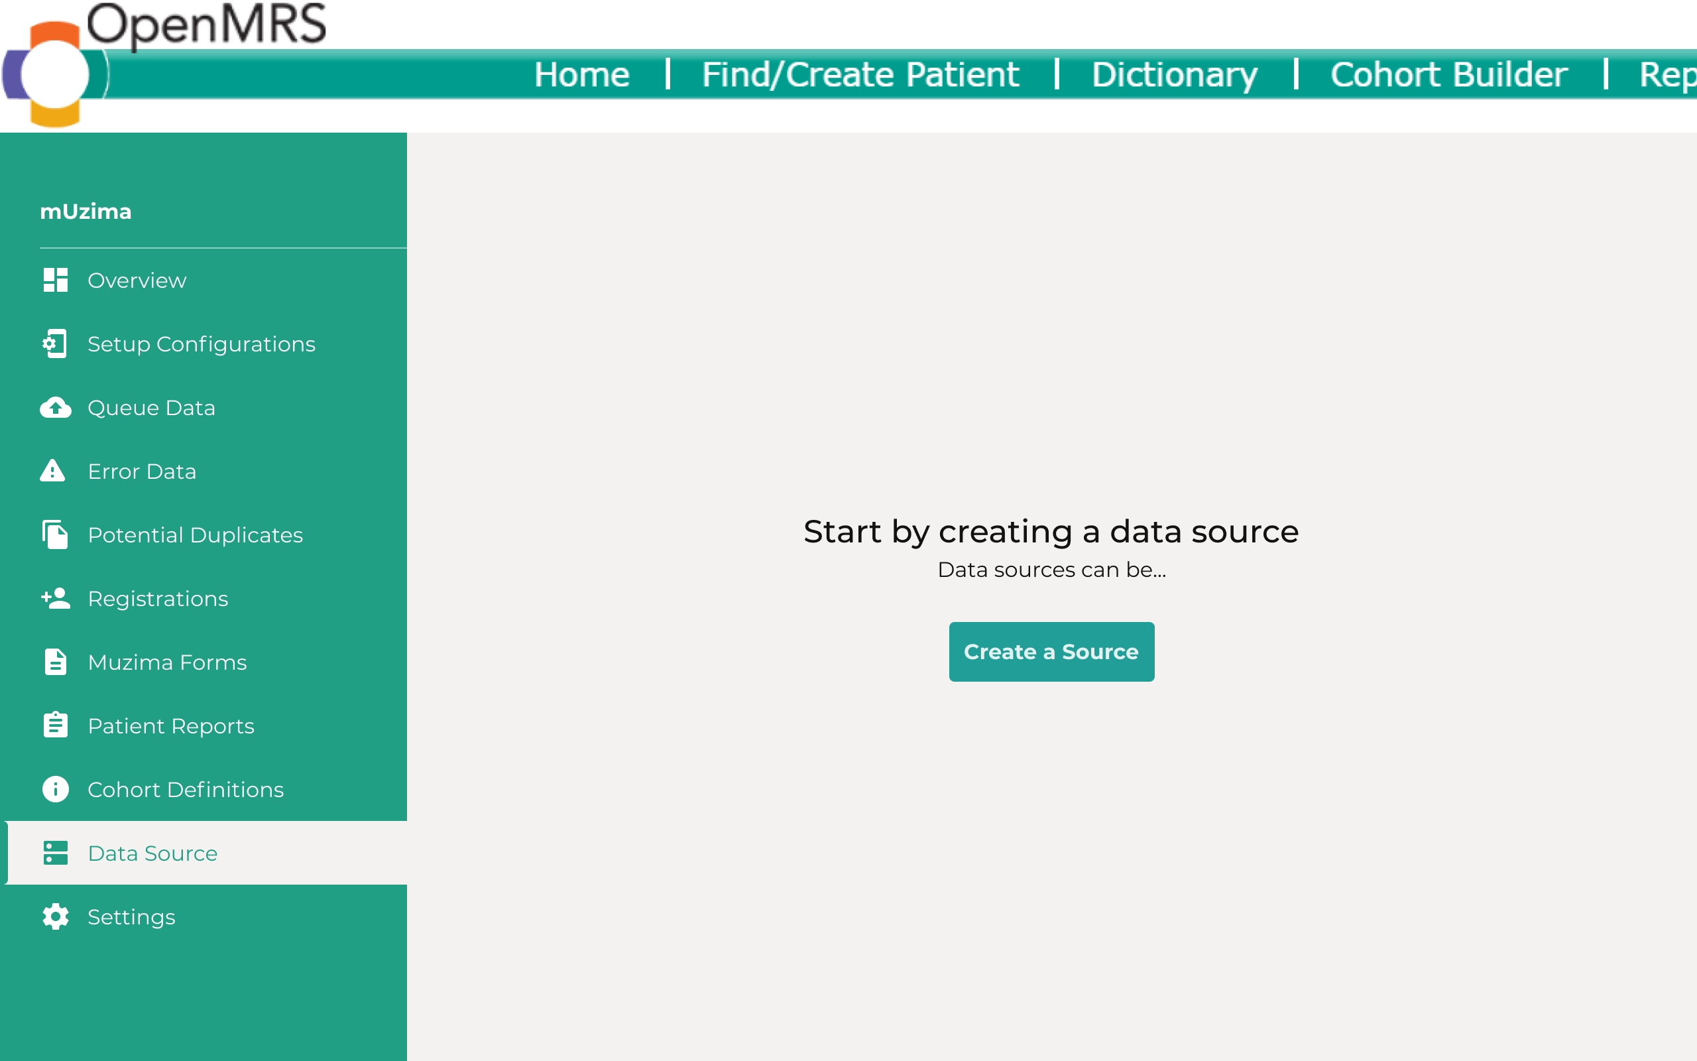The height and width of the screenshot is (1061, 1697).
Task: Click the Setup Configurations phone-gear icon
Action: click(55, 344)
